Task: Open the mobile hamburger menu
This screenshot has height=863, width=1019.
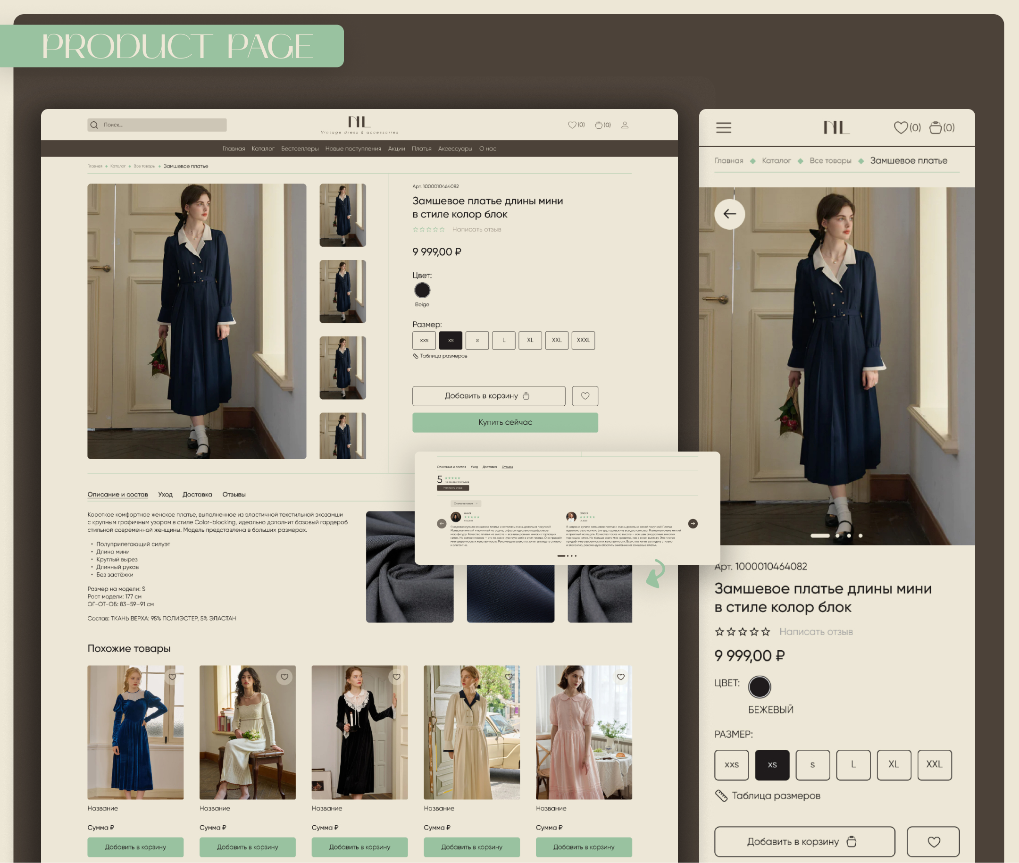Action: (x=724, y=128)
